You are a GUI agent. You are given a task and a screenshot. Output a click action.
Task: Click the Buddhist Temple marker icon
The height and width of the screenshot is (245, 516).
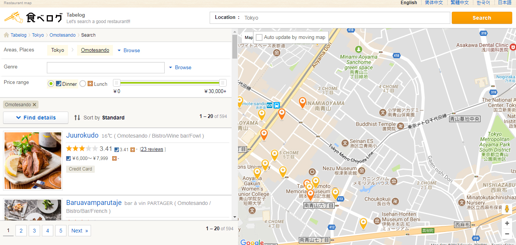(400, 126)
